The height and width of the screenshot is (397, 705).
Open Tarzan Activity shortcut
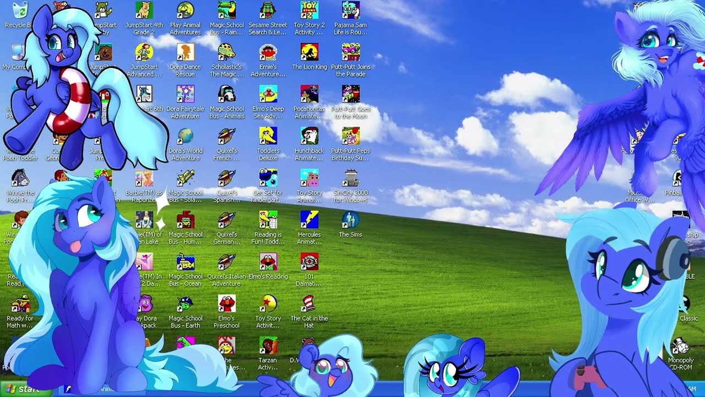268,353
